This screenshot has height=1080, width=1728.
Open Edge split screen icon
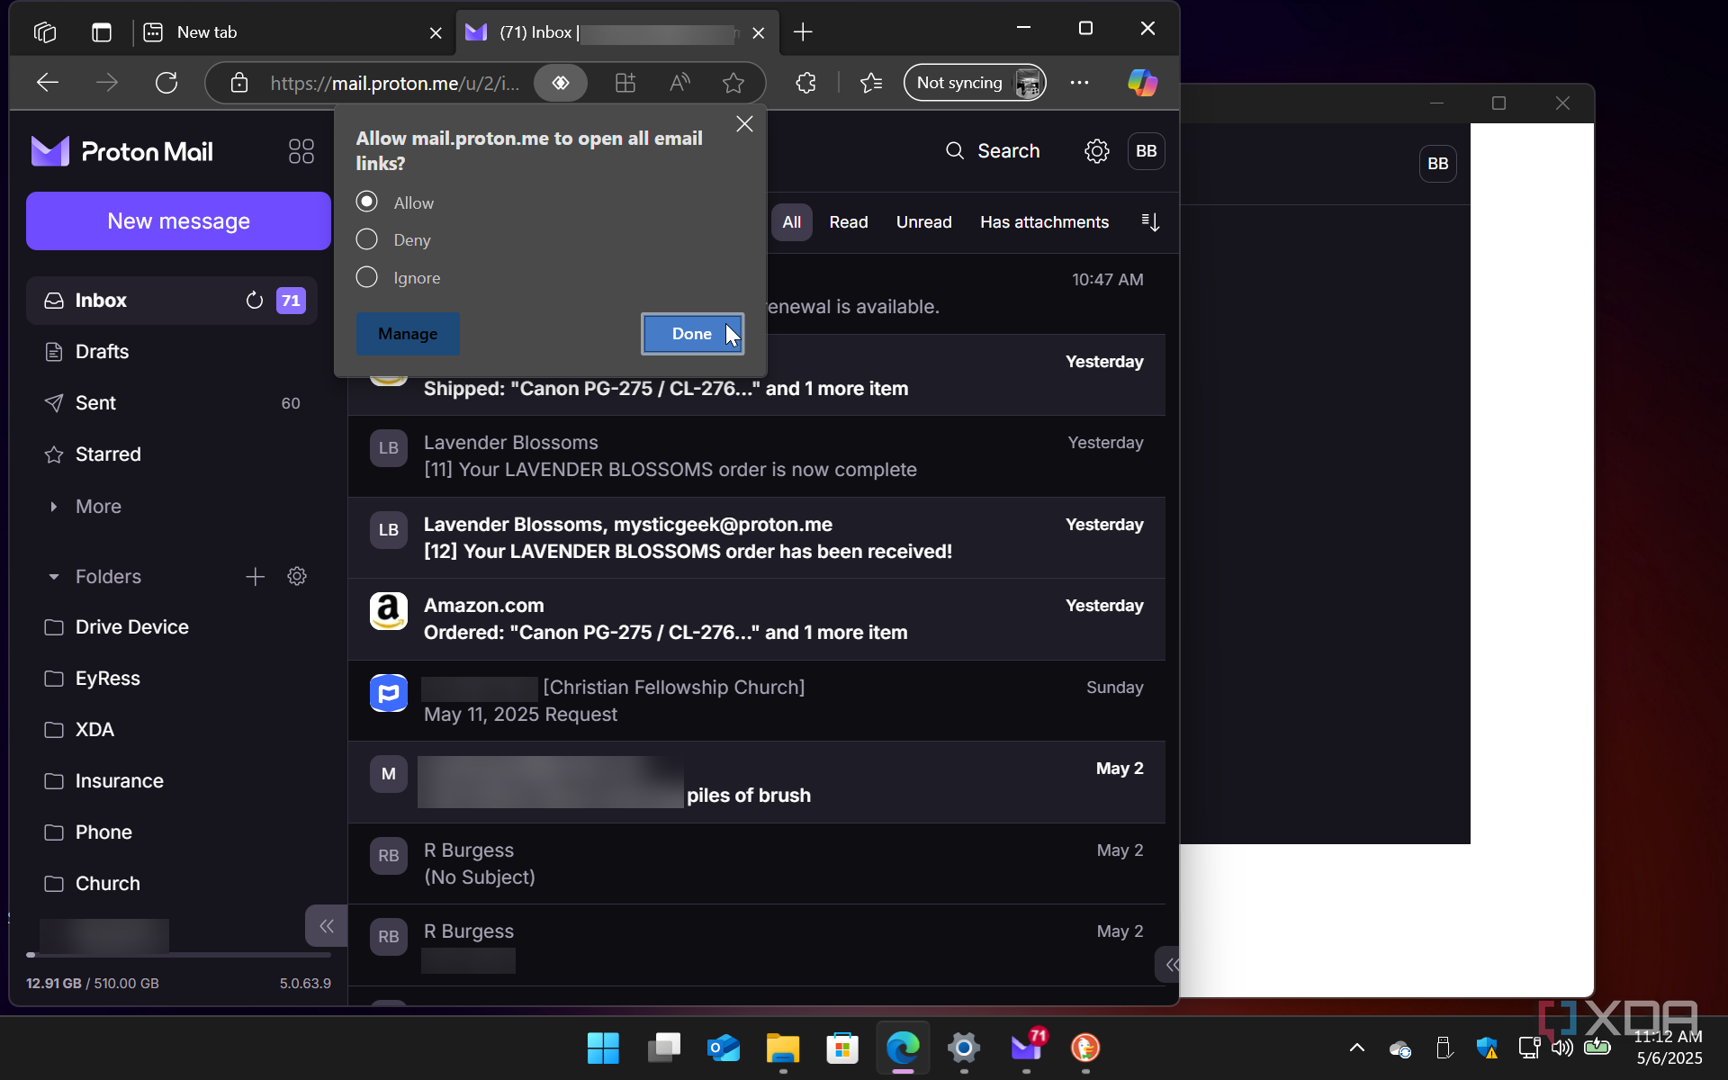point(625,83)
